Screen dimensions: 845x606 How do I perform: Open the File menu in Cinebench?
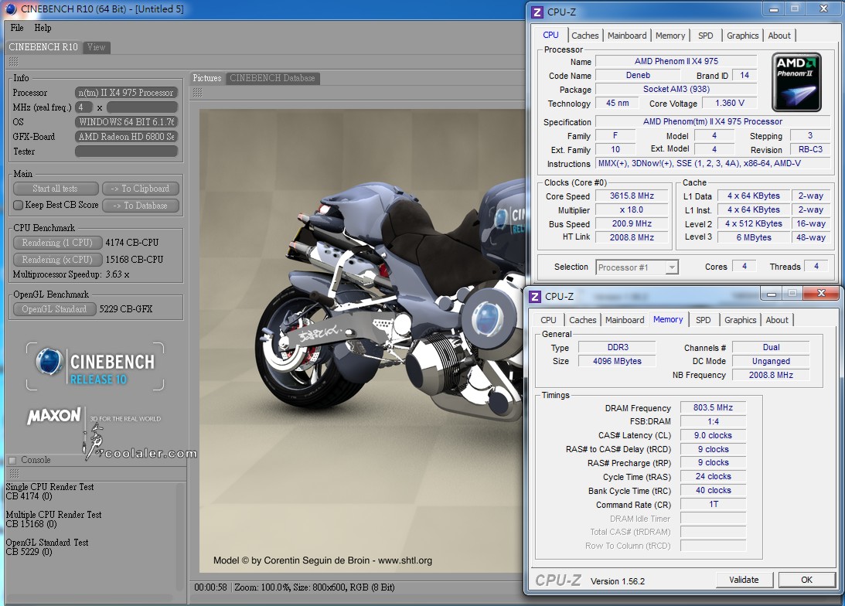click(x=17, y=28)
